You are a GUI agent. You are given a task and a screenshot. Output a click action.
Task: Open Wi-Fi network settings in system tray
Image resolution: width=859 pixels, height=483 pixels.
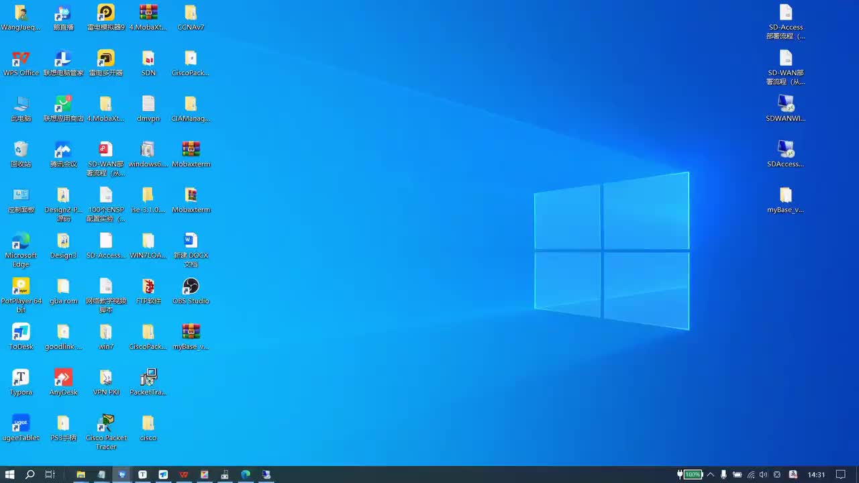(x=751, y=474)
